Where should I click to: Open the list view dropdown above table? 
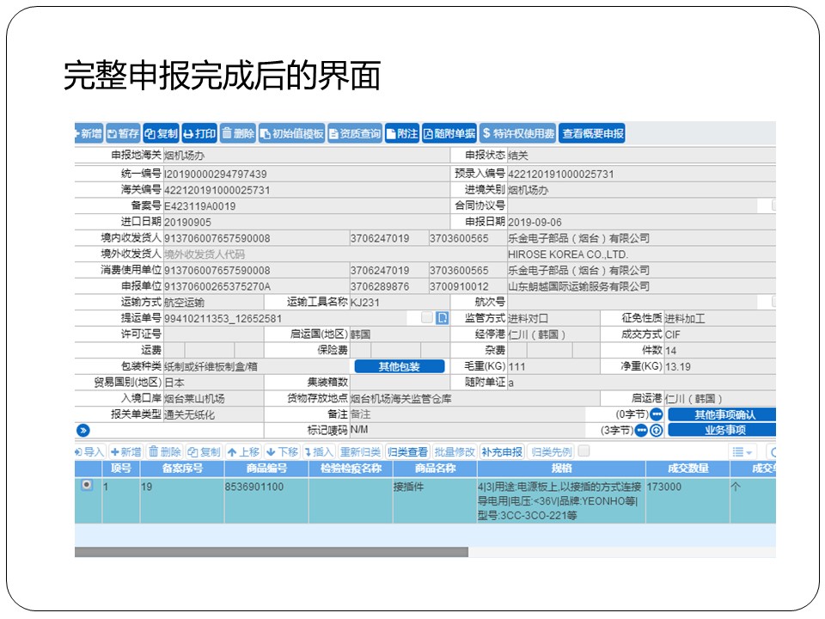[x=742, y=452]
